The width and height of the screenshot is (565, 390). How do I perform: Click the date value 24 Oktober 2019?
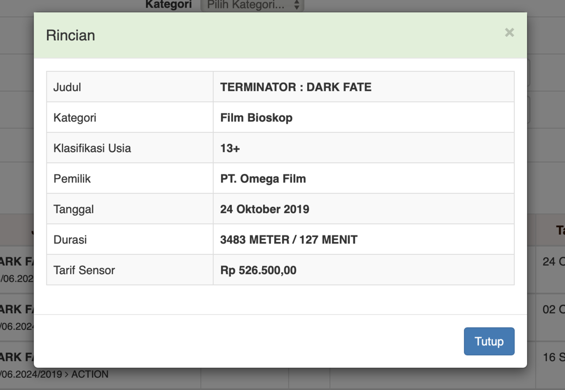click(x=265, y=209)
